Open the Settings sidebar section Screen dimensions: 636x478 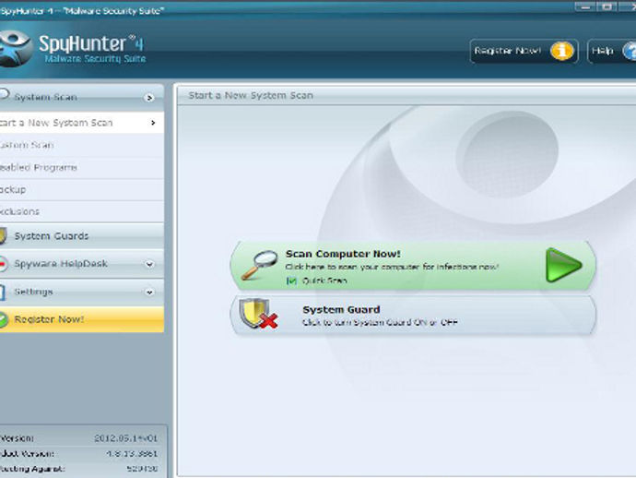click(82, 292)
